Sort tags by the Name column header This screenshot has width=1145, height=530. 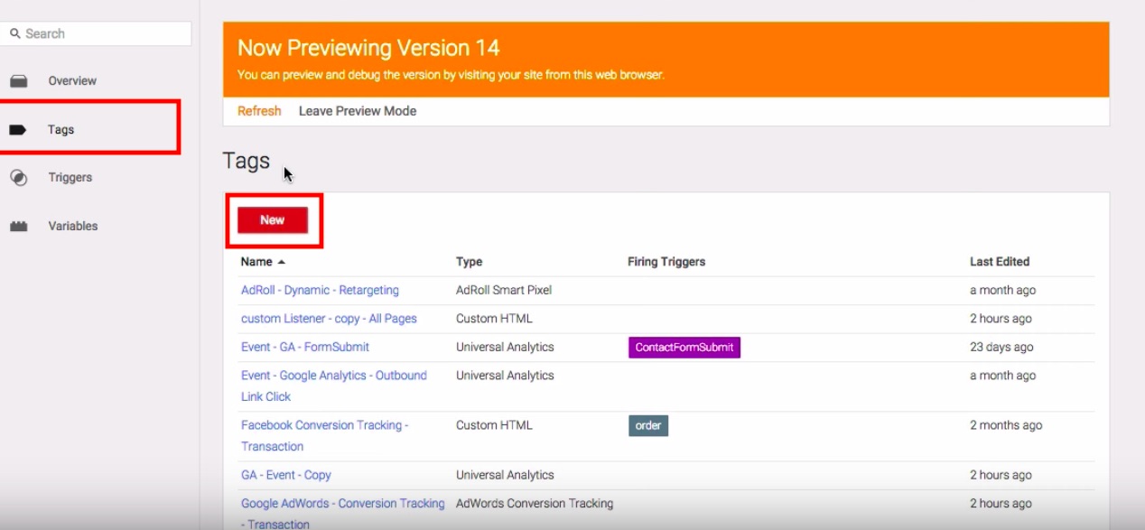click(263, 262)
